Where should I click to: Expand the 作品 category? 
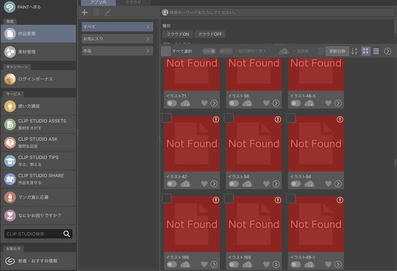pyautogui.click(x=117, y=51)
